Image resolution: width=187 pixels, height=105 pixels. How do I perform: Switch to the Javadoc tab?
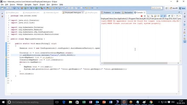coord(116,13)
